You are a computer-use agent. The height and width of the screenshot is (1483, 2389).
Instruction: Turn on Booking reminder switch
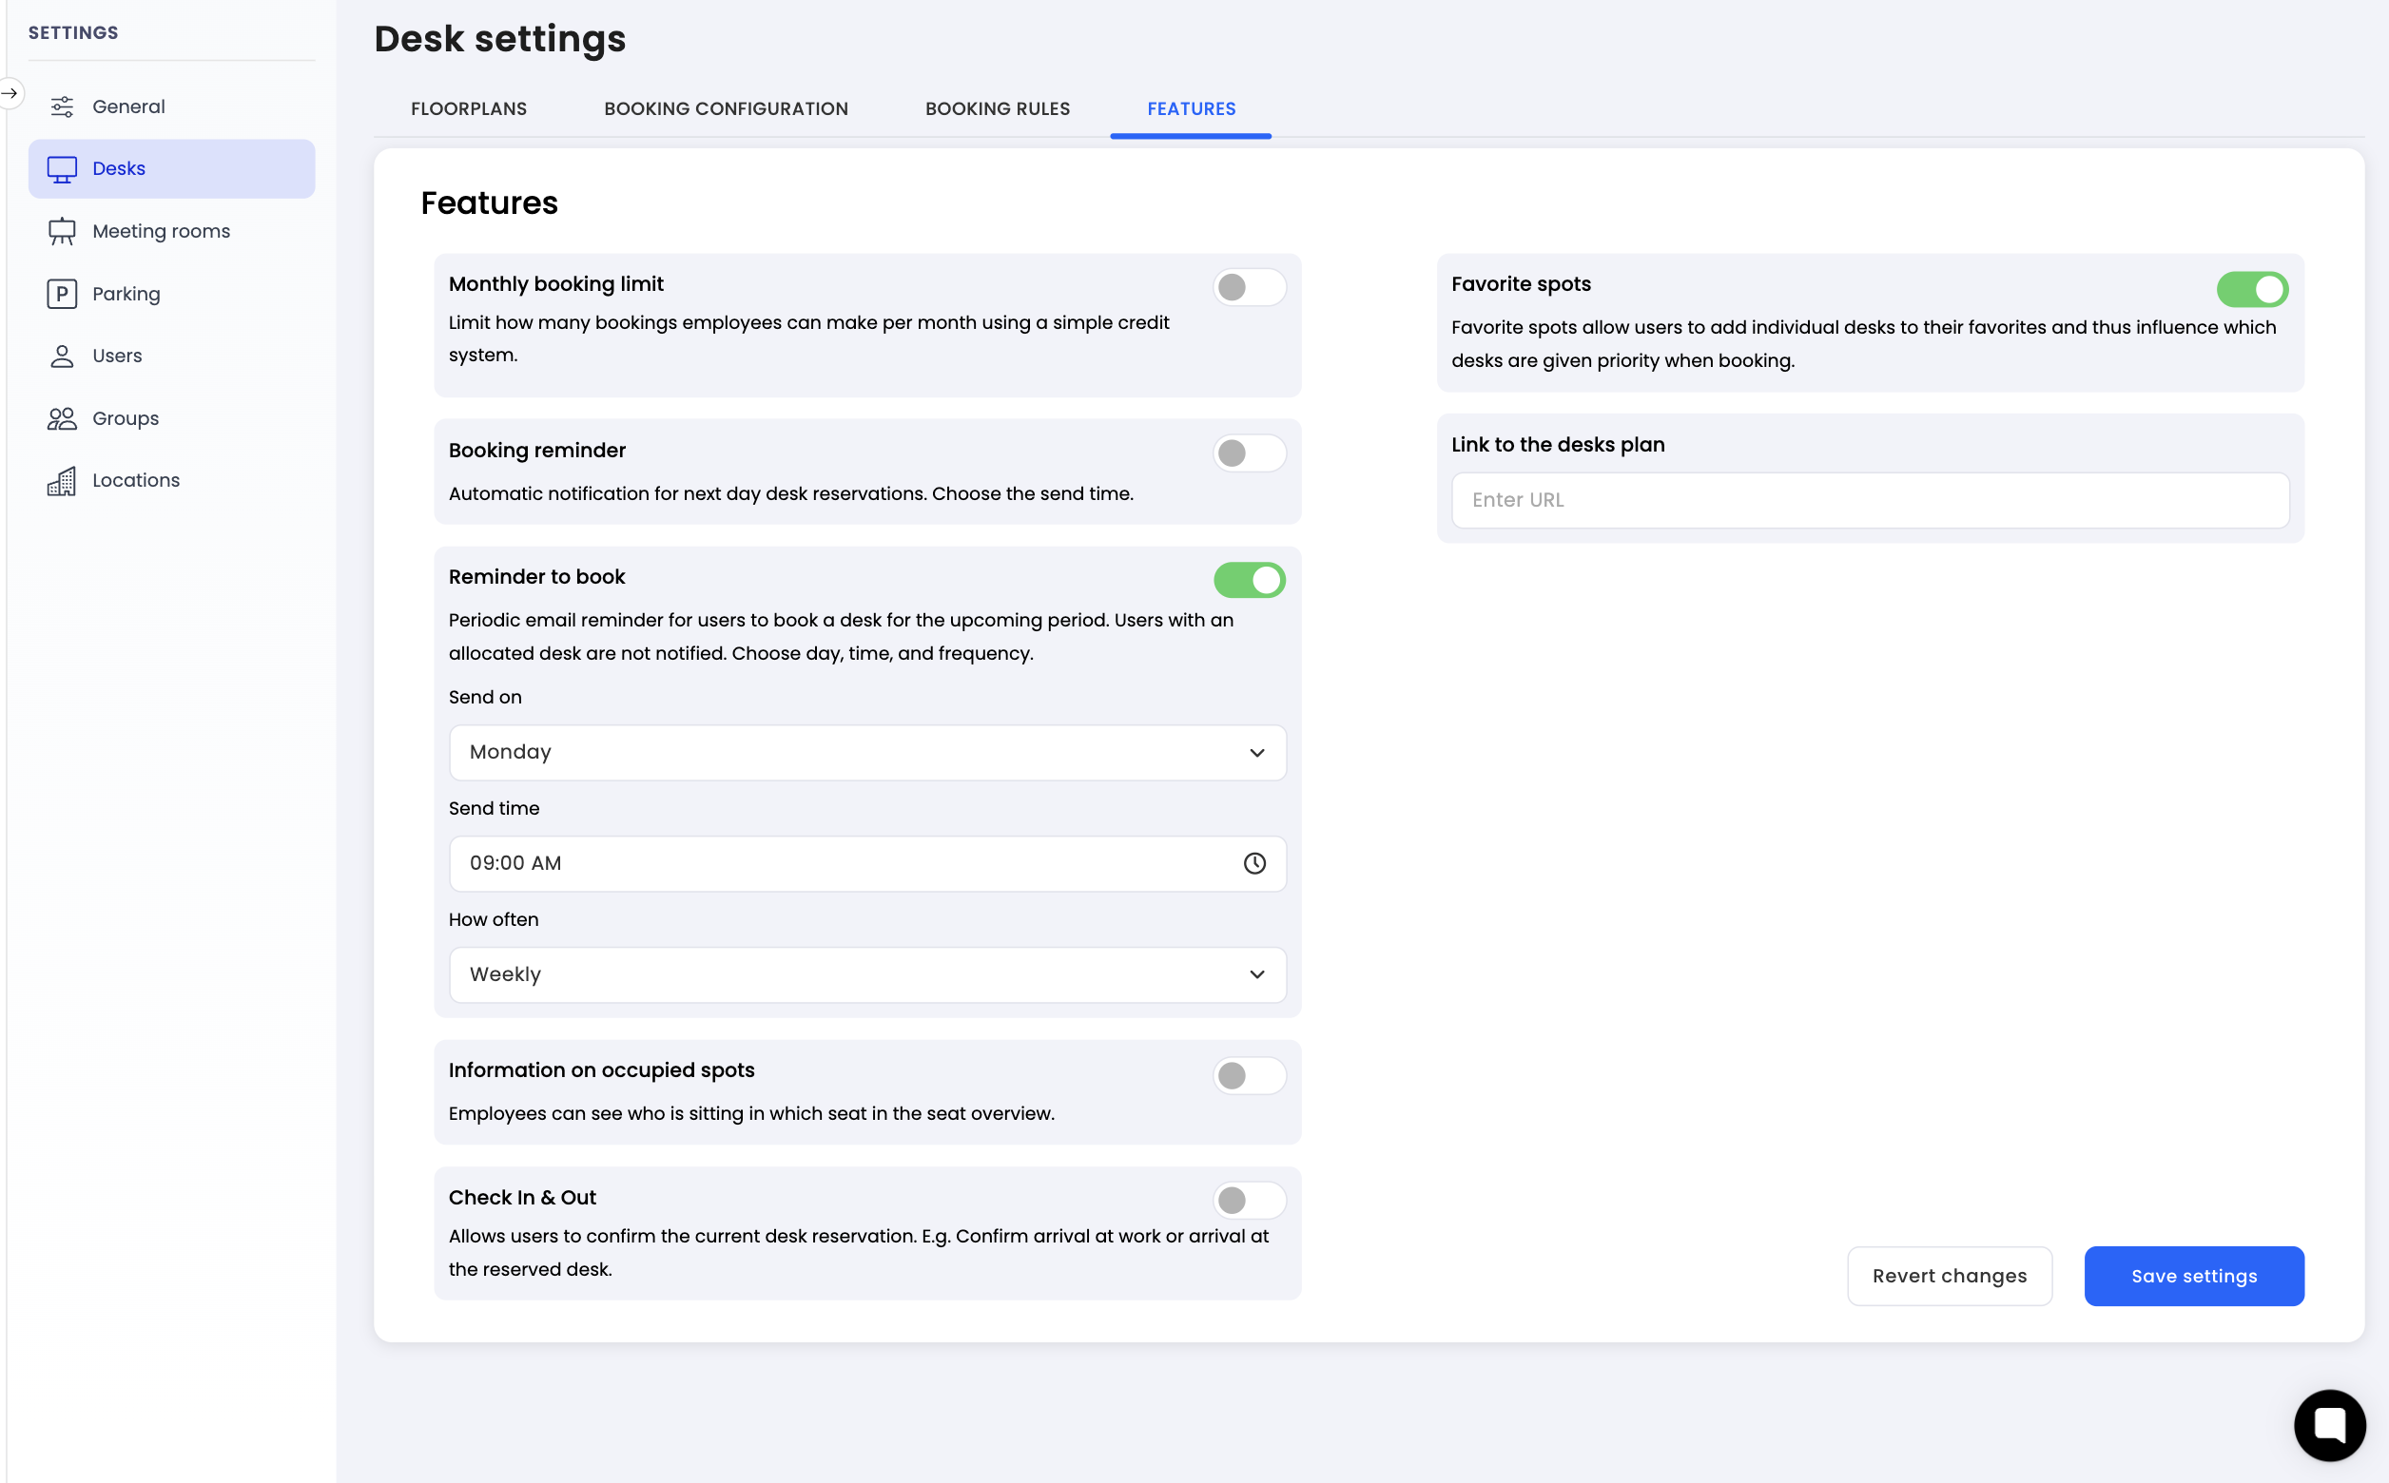(1248, 453)
